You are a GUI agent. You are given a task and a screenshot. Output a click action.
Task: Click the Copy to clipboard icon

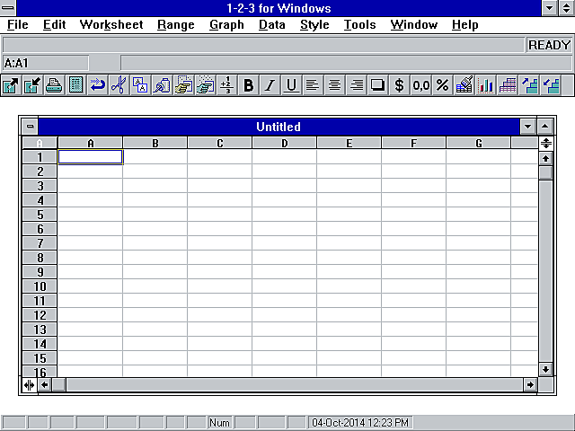(x=140, y=85)
